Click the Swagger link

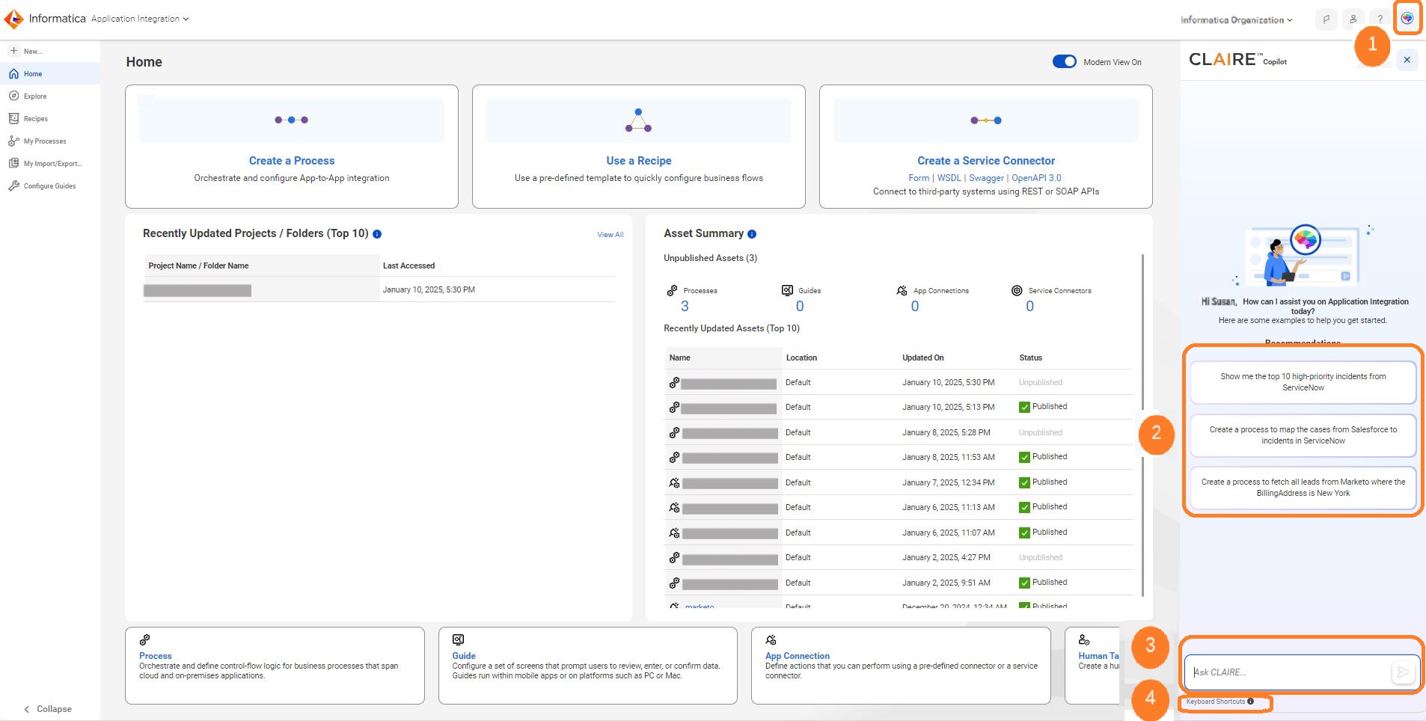tap(986, 178)
